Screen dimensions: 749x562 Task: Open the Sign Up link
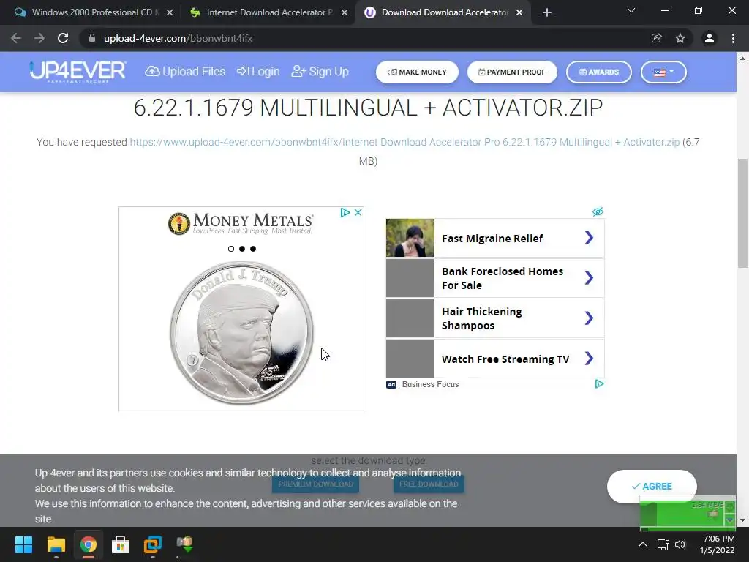coord(320,72)
